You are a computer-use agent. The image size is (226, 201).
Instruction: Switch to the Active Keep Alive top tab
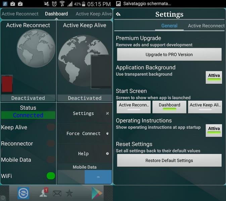pos(94,14)
